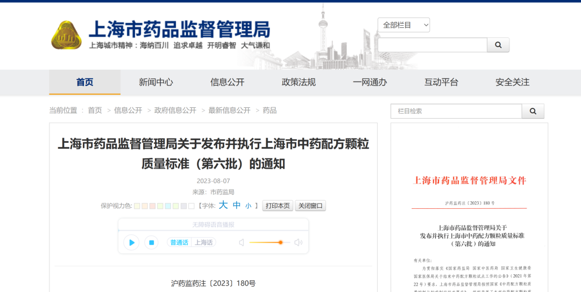Image resolution: width=581 pixels, height=292 pixels.
Task: Stop the voice broadcast playback
Action: point(152,243)
